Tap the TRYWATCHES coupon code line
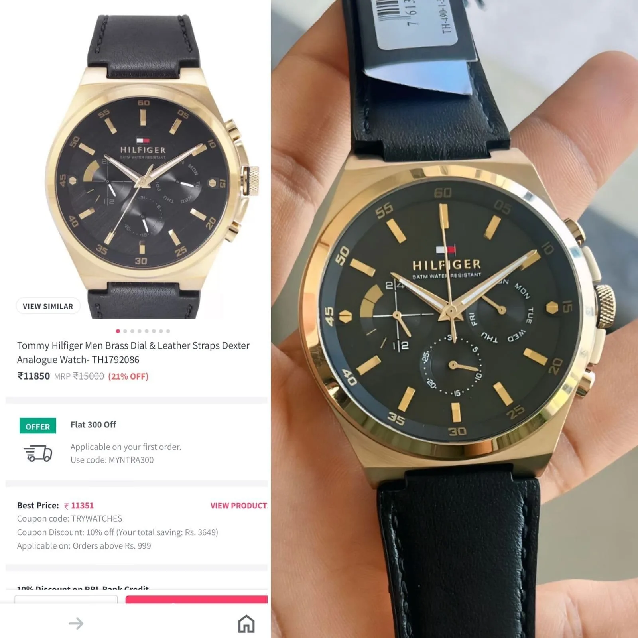638x638 pixels. click(70, 518)
